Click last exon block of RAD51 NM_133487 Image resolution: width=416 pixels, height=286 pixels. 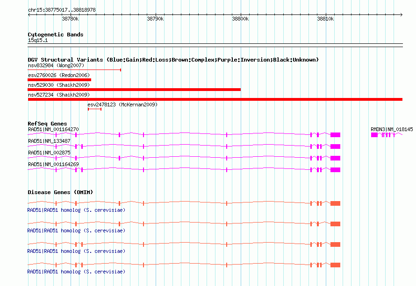pyautogui.click(x=335, y=146)
